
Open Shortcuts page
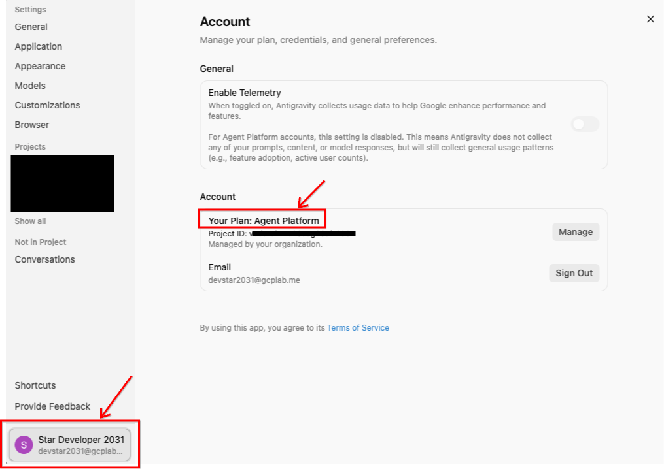click(x=35, y=385)
